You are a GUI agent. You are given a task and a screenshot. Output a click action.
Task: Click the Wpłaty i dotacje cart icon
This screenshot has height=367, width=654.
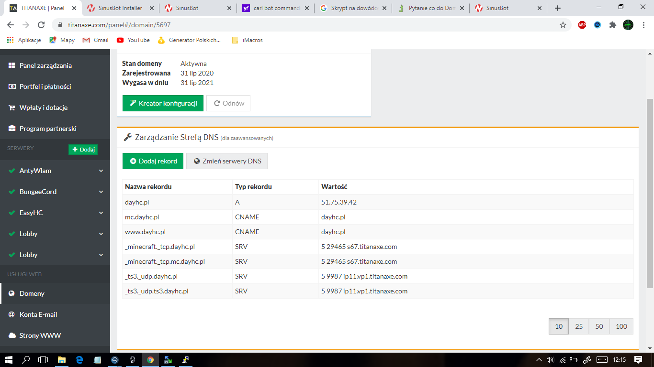pyautogui.click(x=11, y=108)
